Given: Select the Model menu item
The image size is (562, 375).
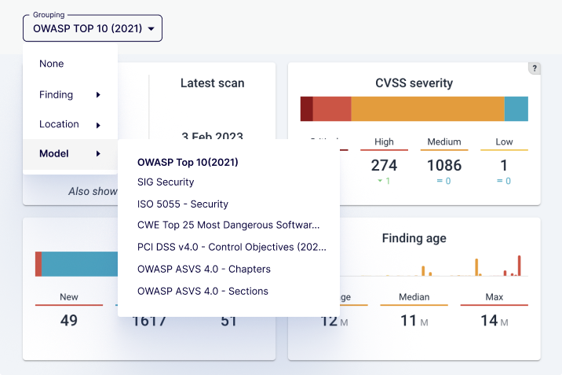Looking at the screenshot, I should pyautogui.click(x=71, y=153).
